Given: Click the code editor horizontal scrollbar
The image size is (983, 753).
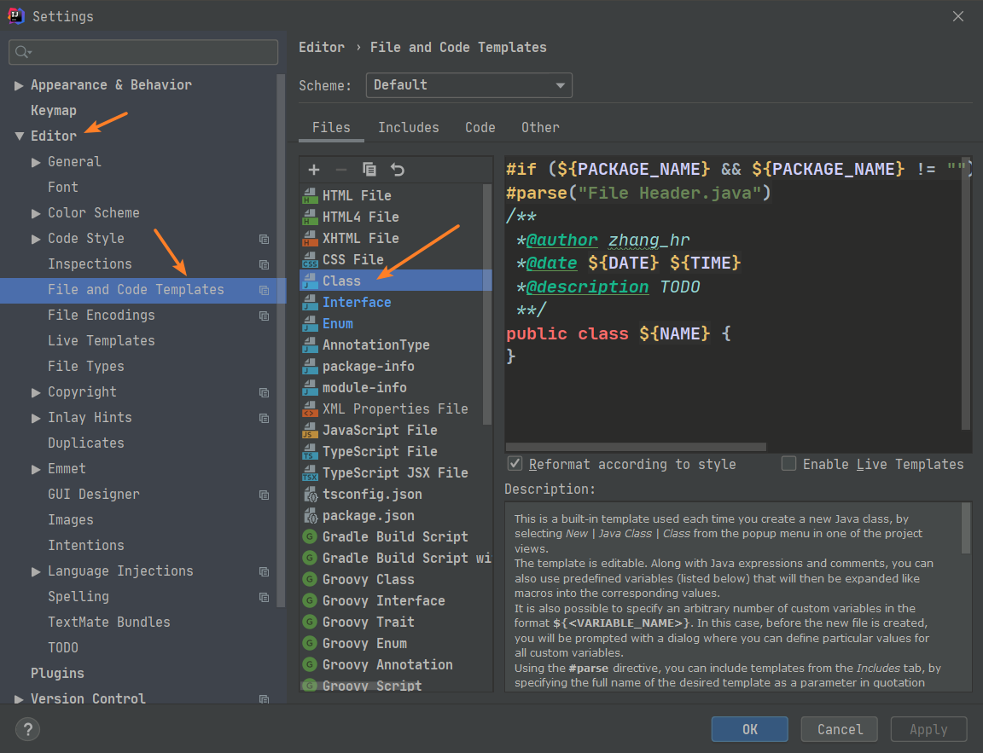Looking at the screenshot, I should coord(636,447).
